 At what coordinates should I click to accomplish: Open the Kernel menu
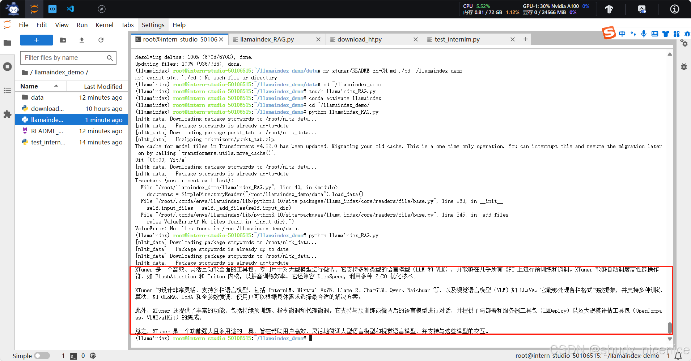tap(104, 25)
